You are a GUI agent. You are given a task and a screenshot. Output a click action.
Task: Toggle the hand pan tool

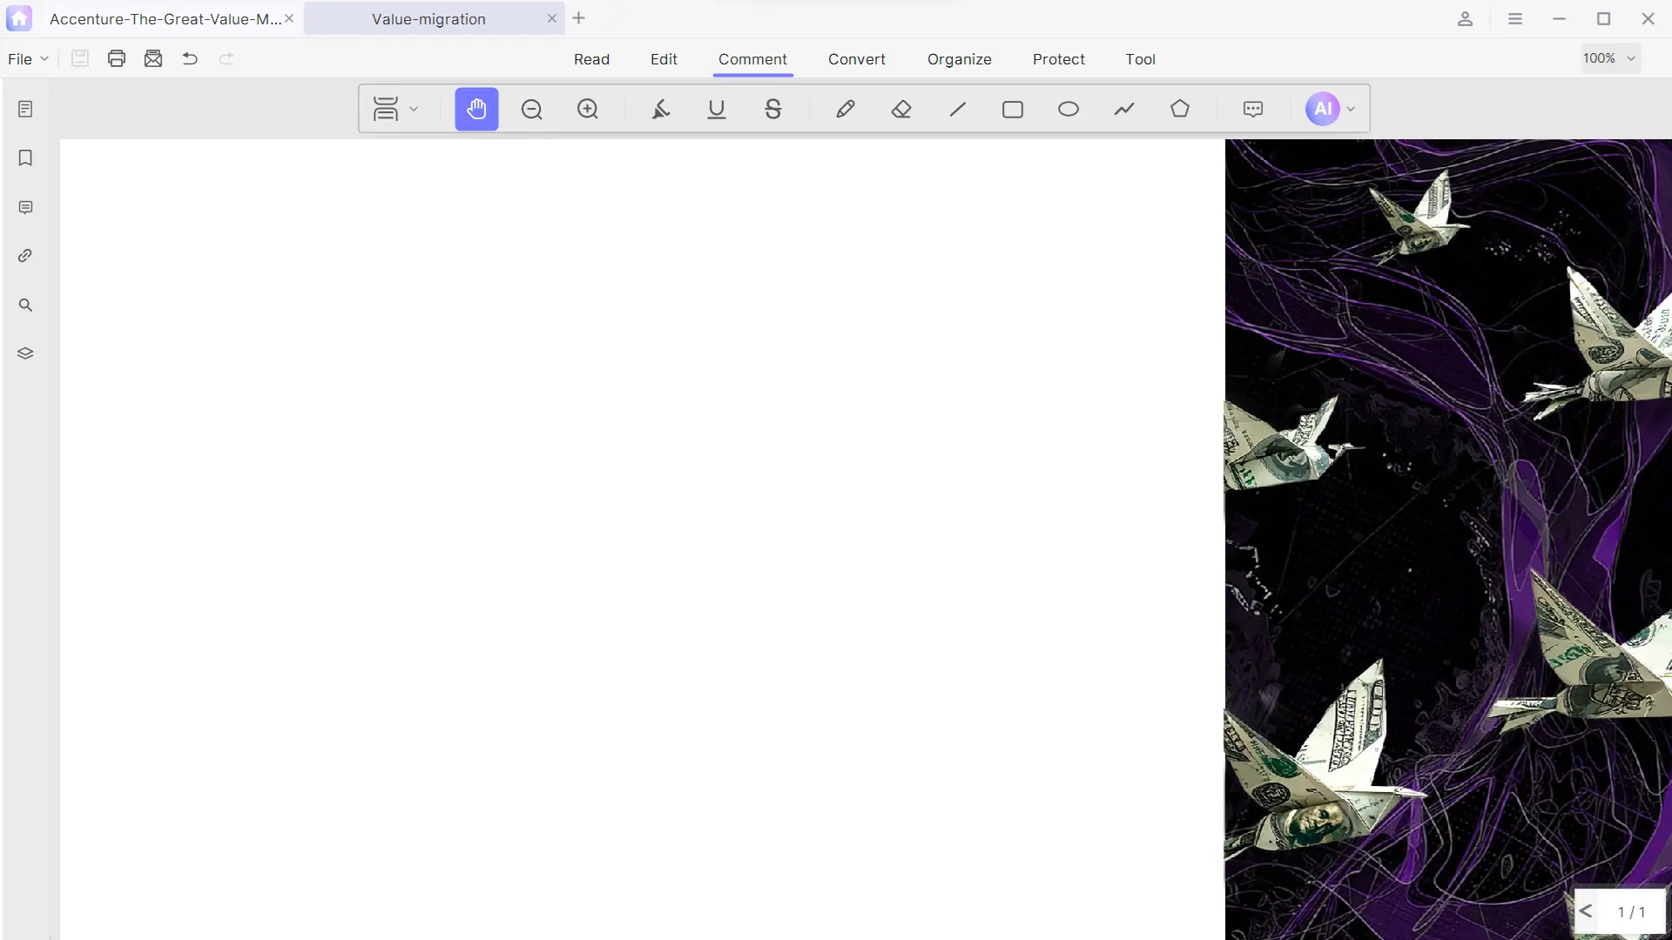476,109
